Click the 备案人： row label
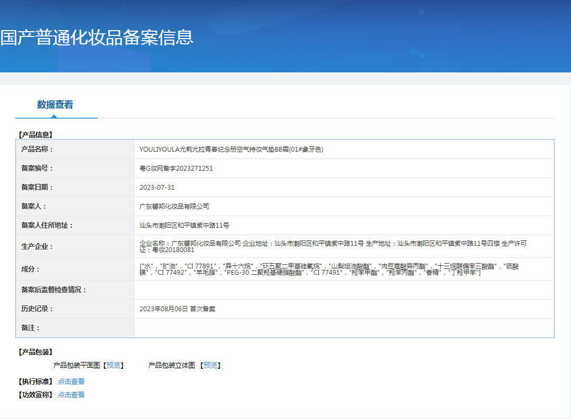 click(x=33, y=206)
